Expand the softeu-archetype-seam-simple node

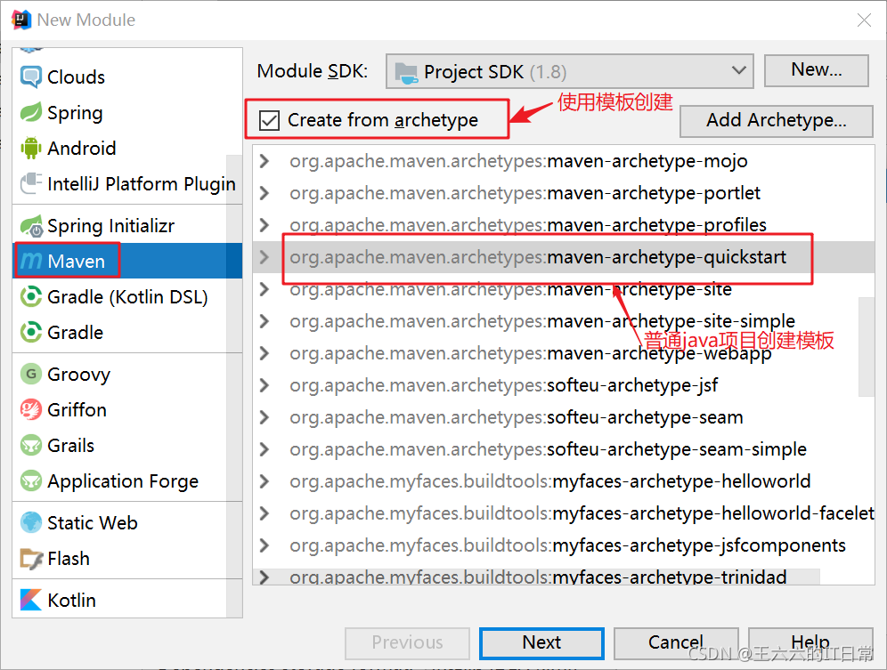coord(264,449)
